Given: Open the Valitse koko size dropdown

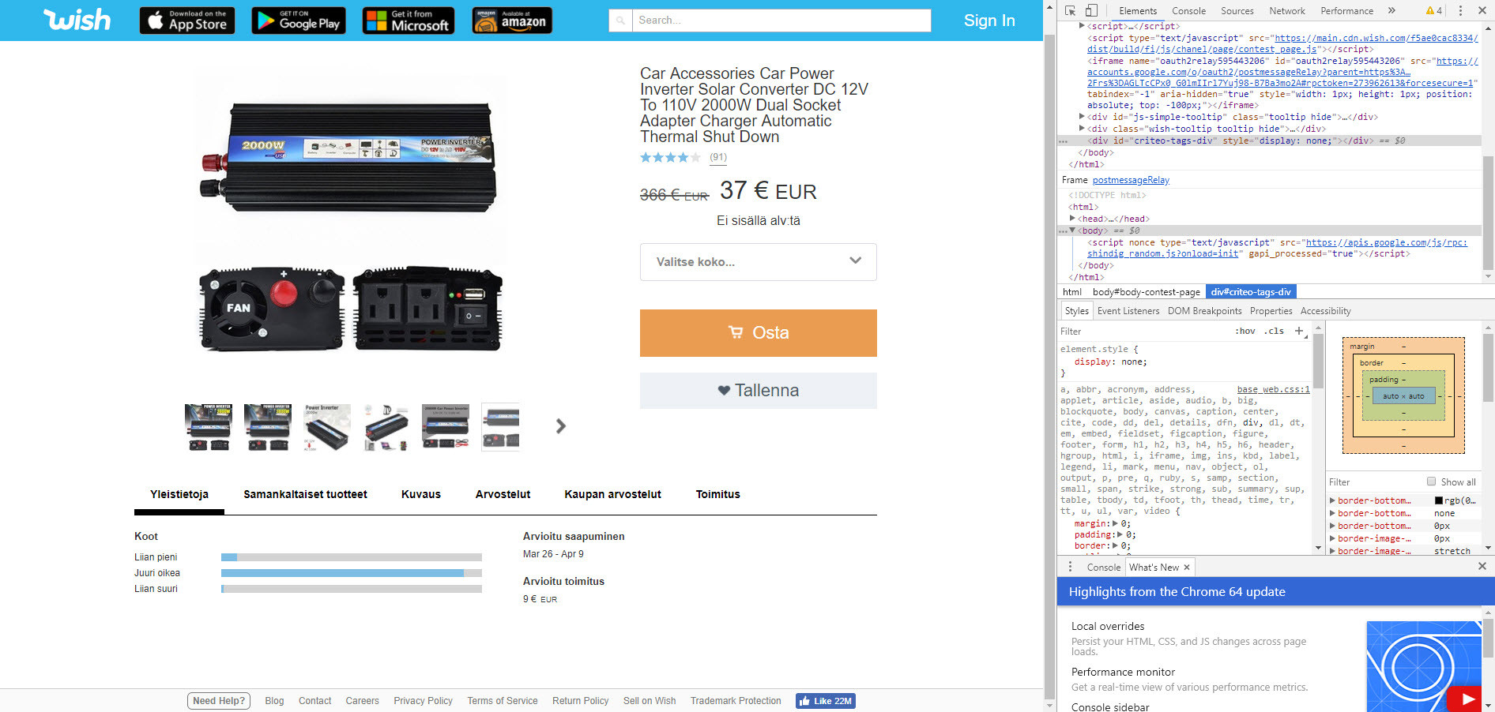Looking at the screenshot, I should [x=758, y=262].
